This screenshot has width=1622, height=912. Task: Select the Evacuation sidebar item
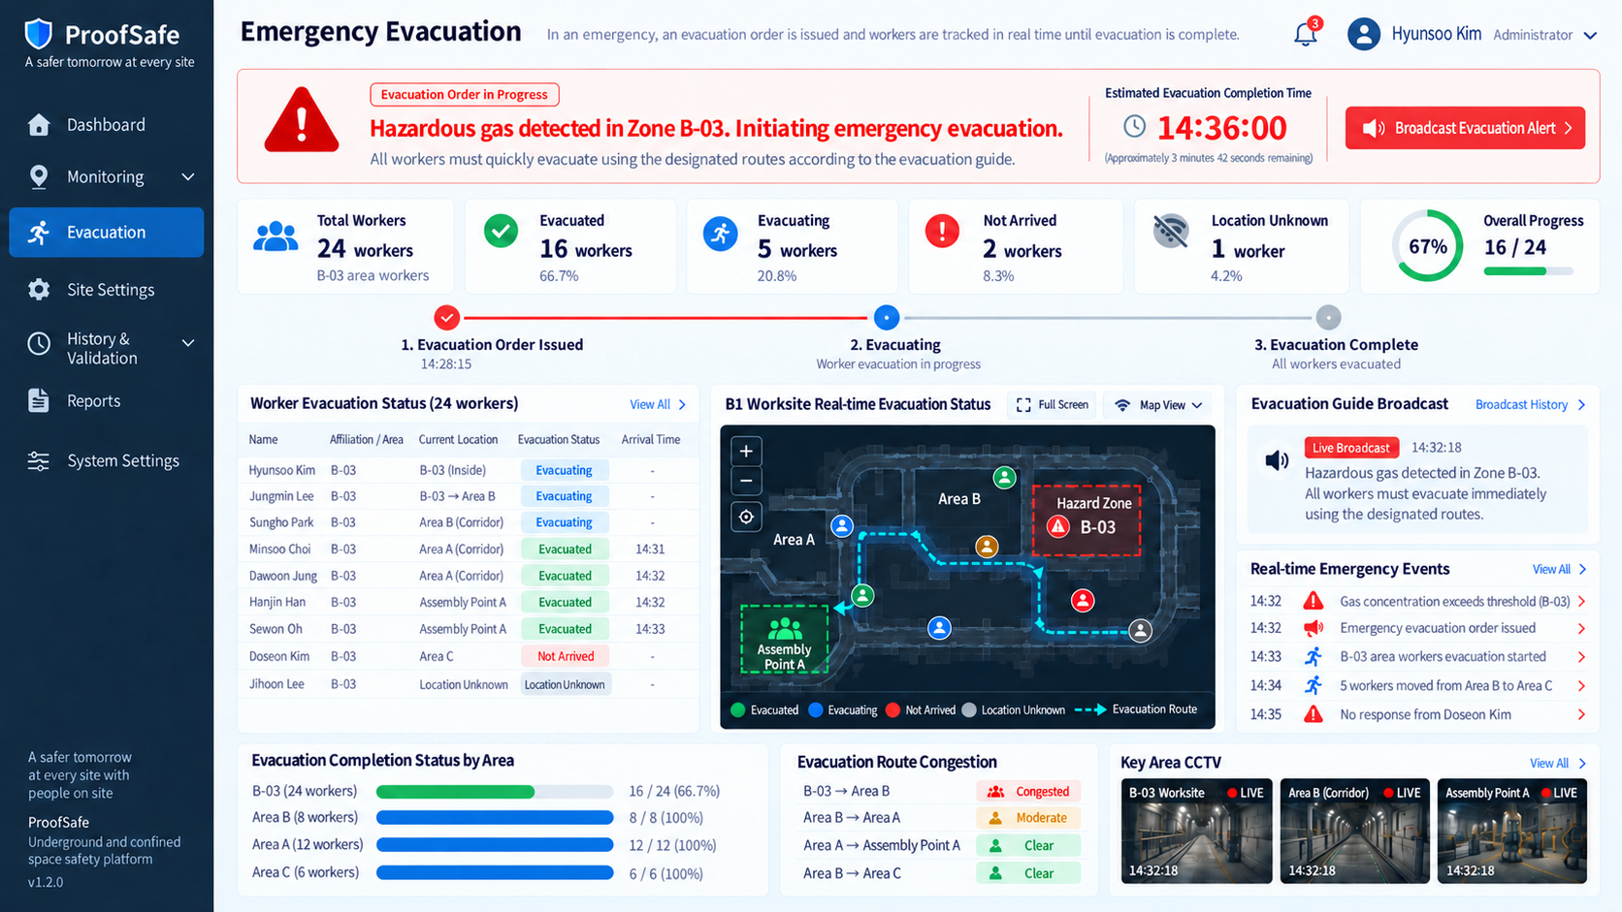coord(107,233)
